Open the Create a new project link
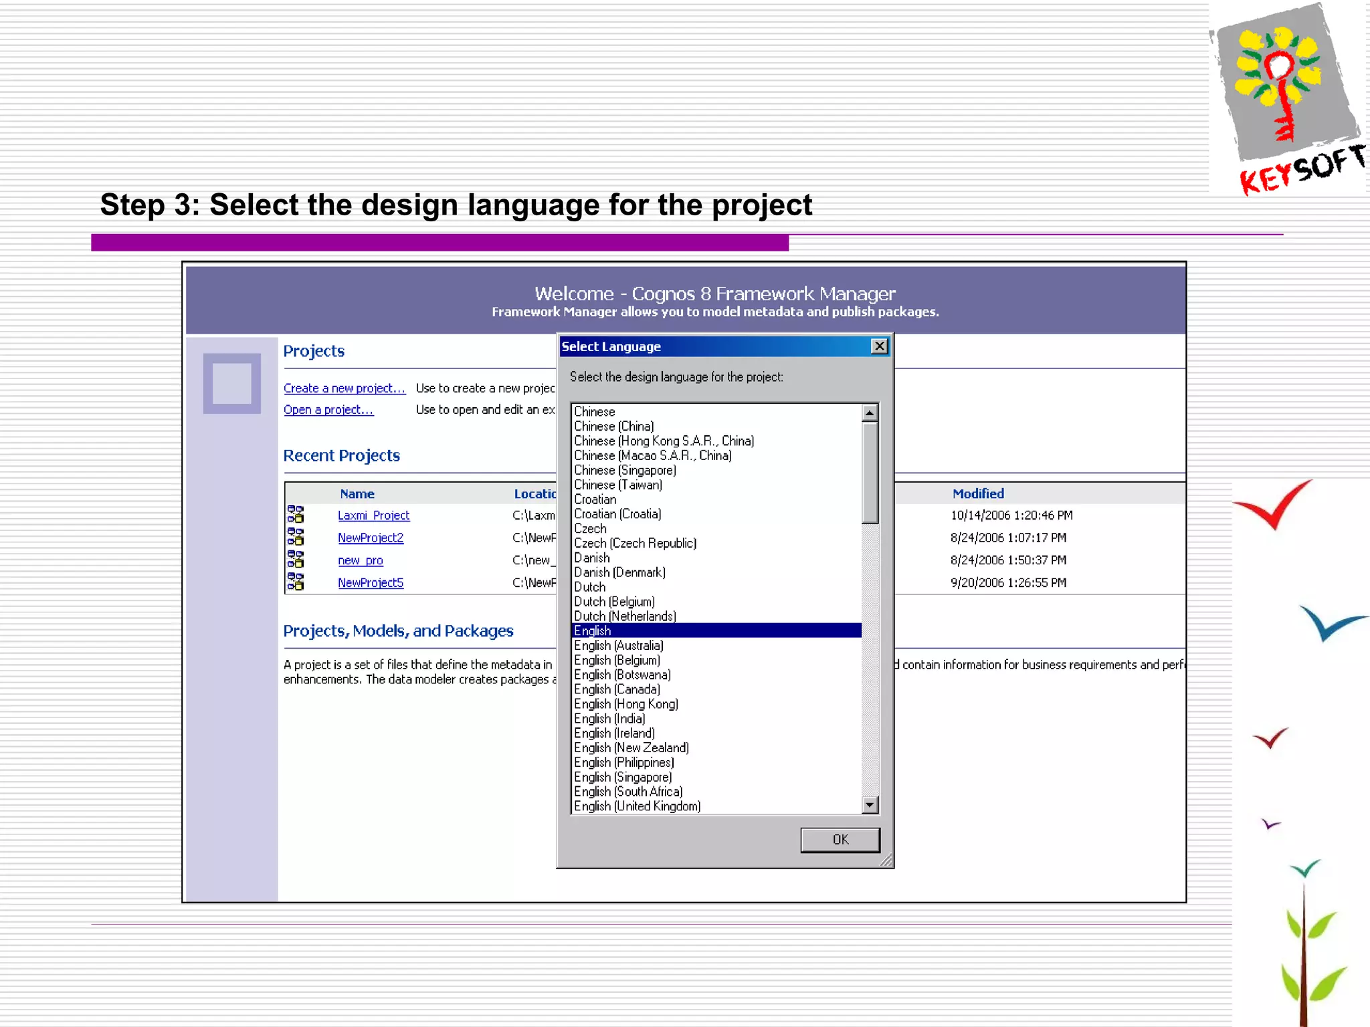1370x1027 pixels. pyautogui.click(x=345, y=388)
